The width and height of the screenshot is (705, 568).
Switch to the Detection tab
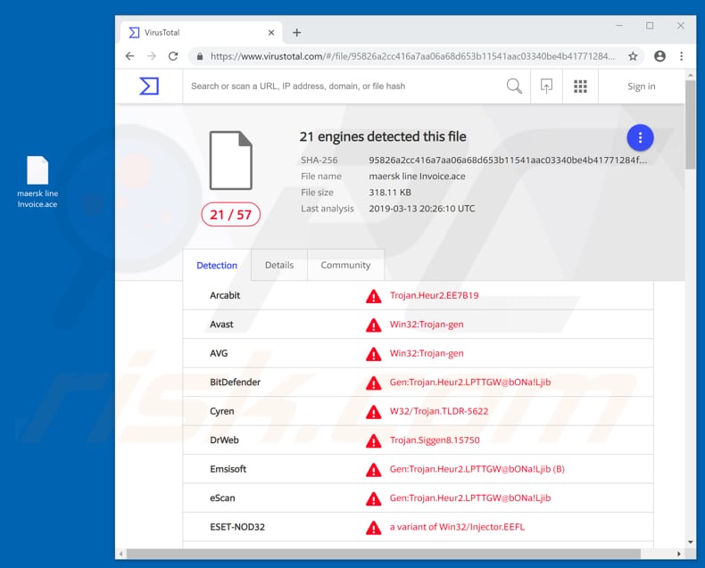pyautogui.click(x=217, y=265)
